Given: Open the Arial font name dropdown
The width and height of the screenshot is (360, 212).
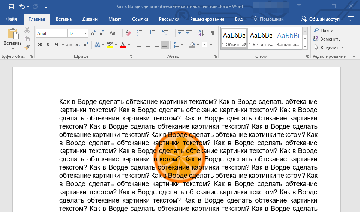Looking at the screenshot, I should pos(65,33).
